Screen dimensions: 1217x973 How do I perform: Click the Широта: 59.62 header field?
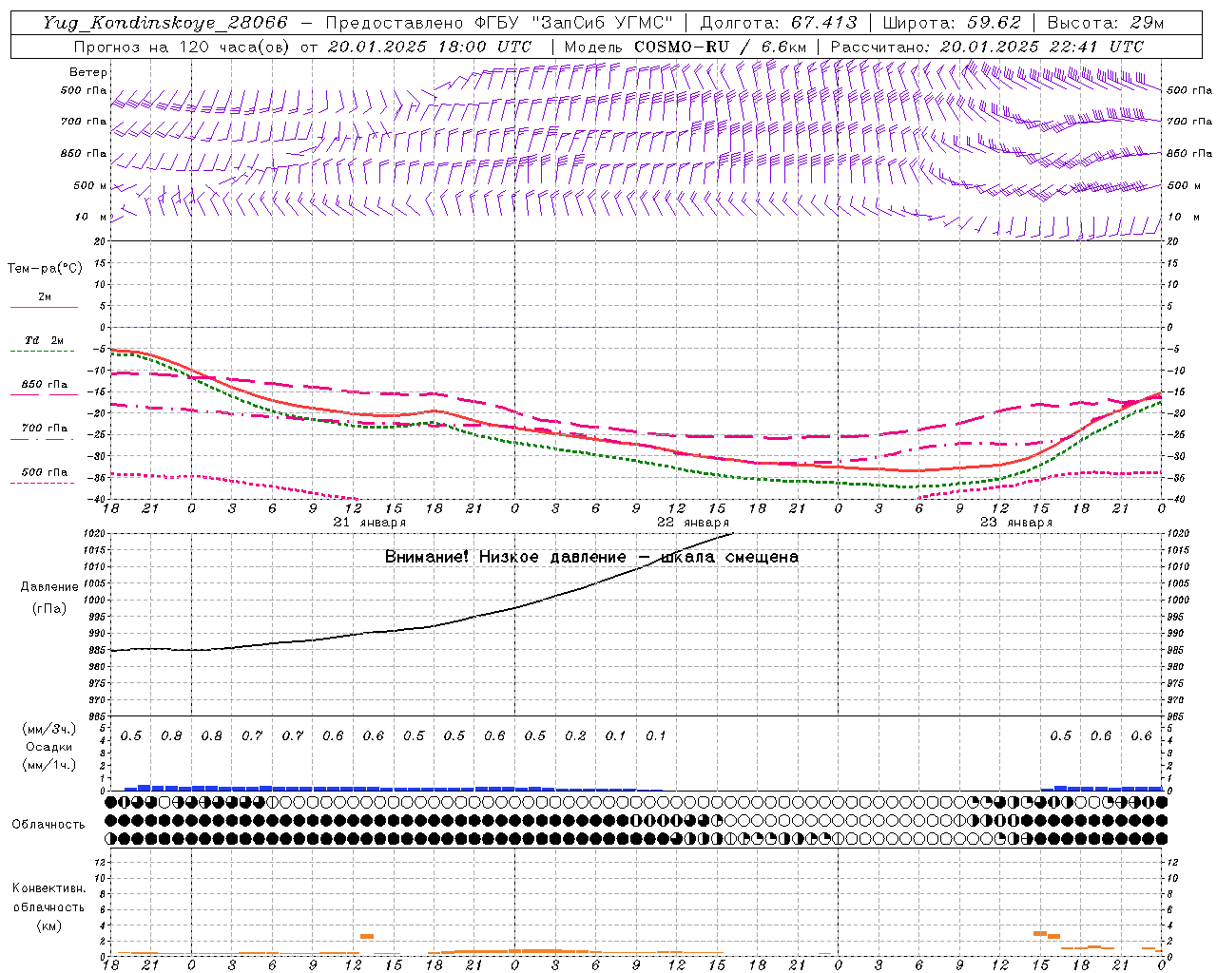click(952, 23)
